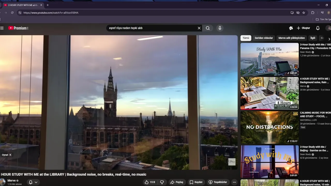Open 2-Hour Study with Me Beijing title
Viewport: 331px width, 186px height.
314,149
